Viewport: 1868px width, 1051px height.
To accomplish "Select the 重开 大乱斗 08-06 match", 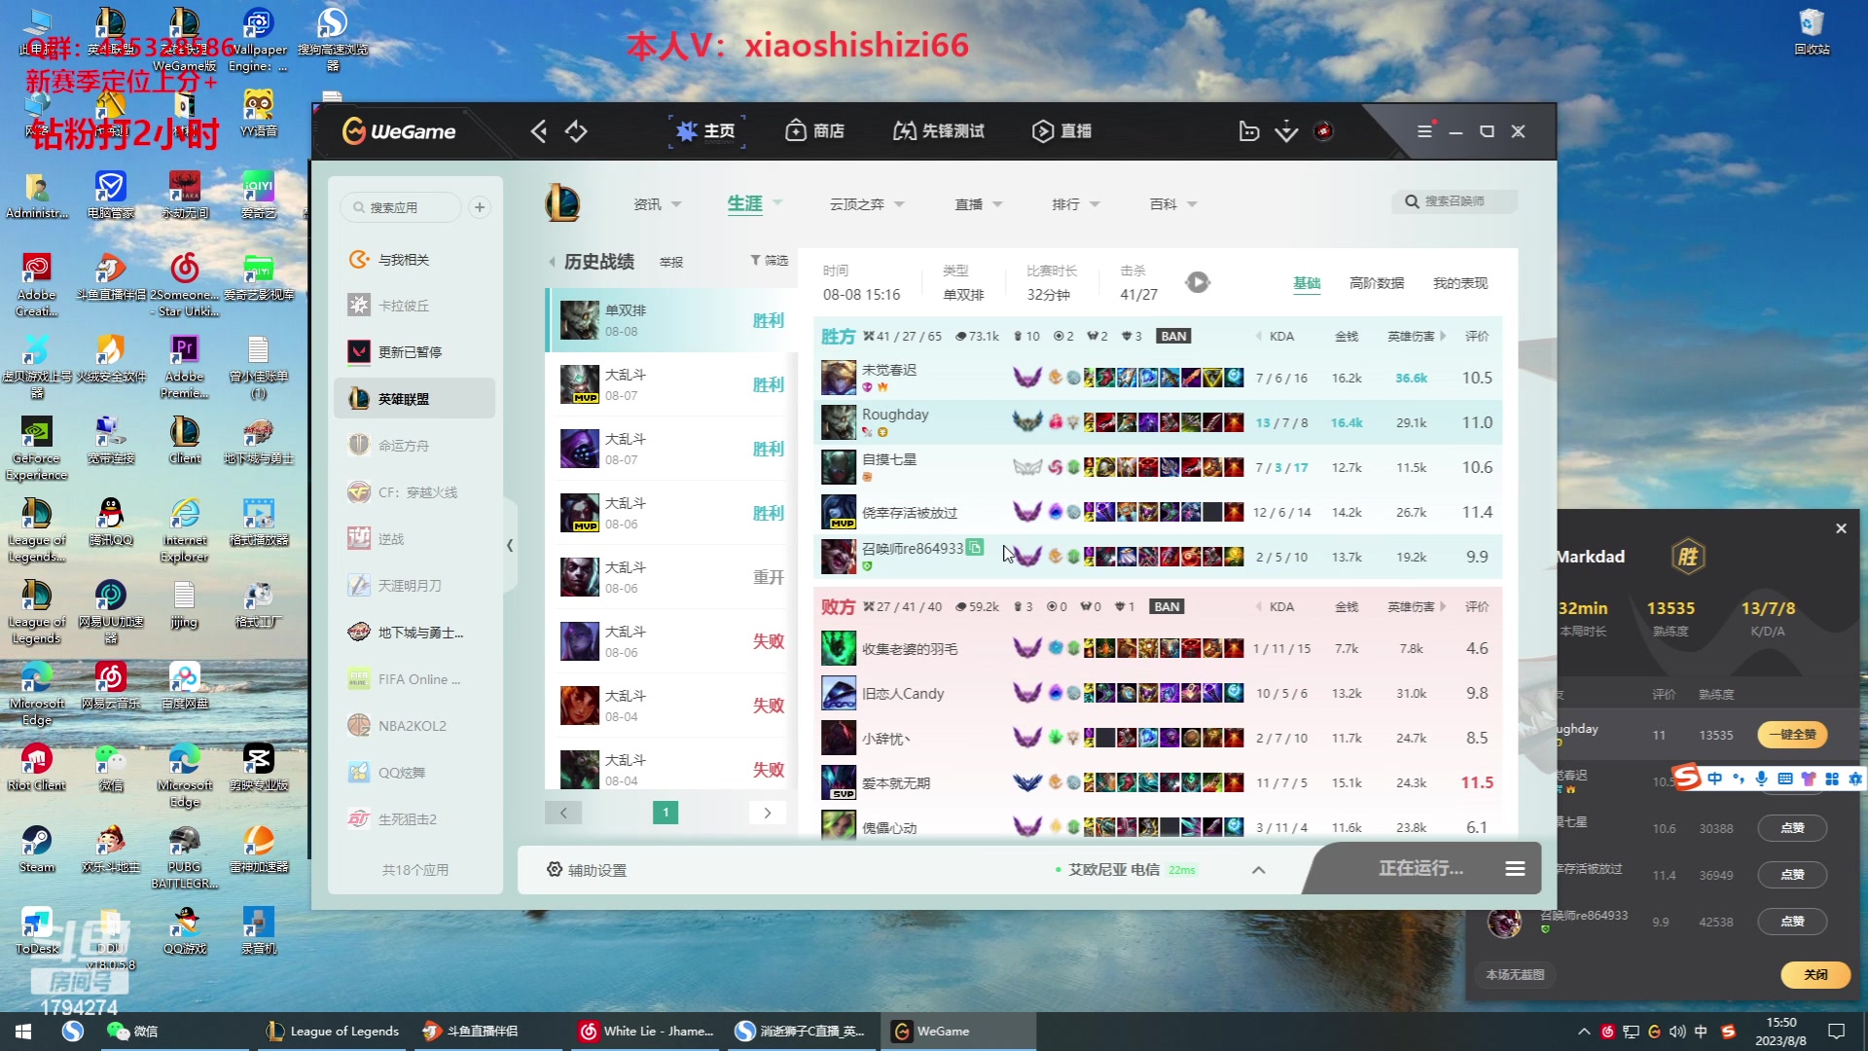I will (671, 577).
